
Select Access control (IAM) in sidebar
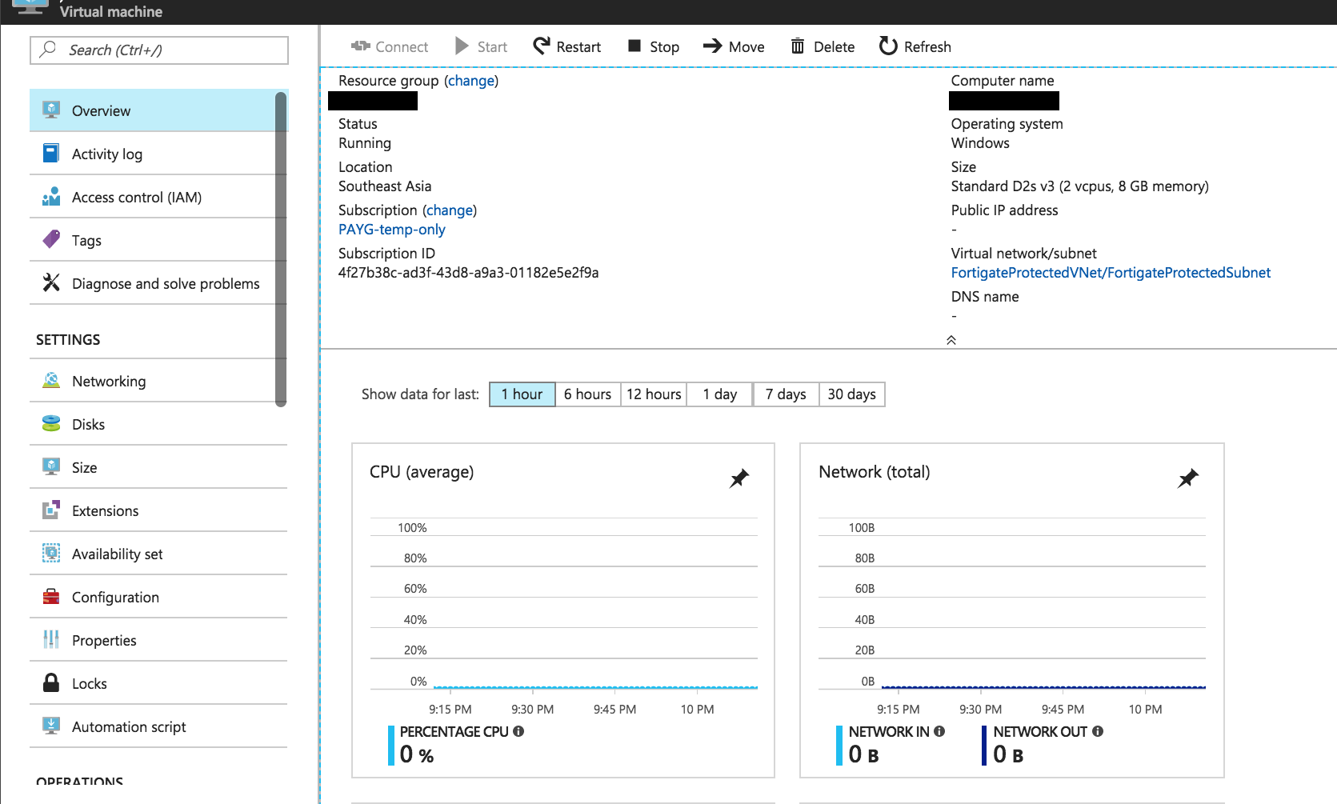[136, 197]
